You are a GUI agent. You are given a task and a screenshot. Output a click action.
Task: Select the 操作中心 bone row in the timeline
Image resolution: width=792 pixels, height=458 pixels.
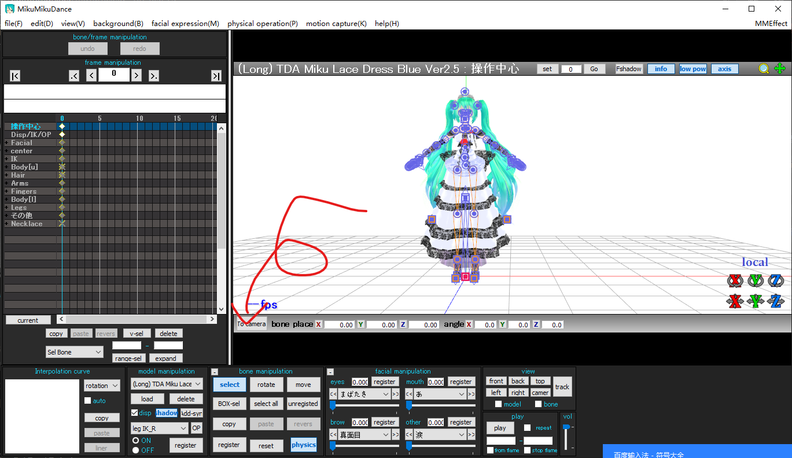[x=25, y=126]
